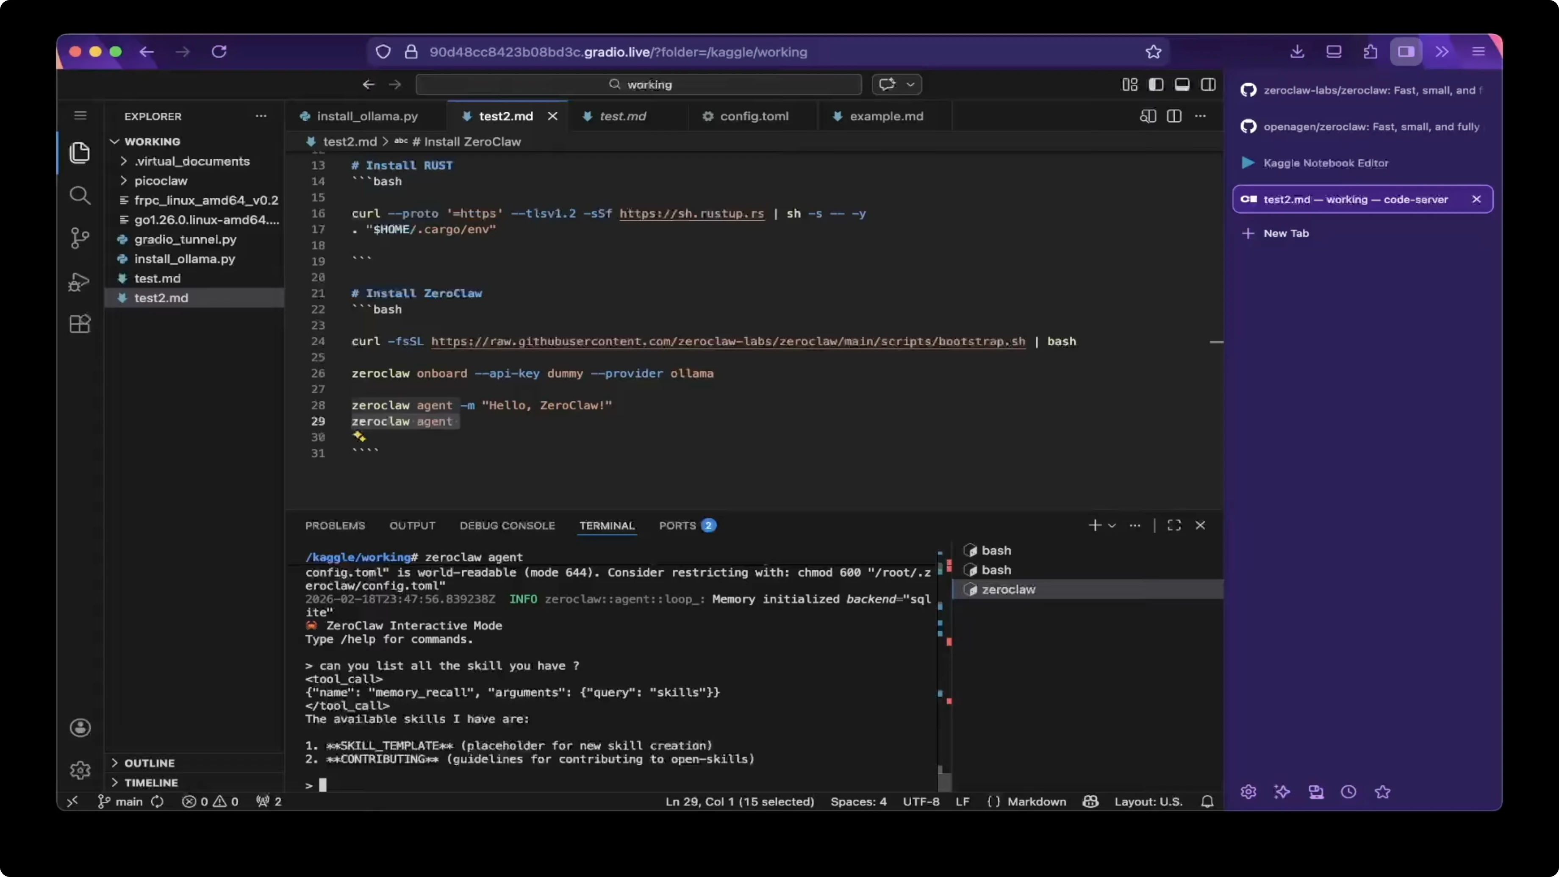Open the notifications bell in status bar
The height and width of the screenshot is (877, 1559).
click(1207, 801)
